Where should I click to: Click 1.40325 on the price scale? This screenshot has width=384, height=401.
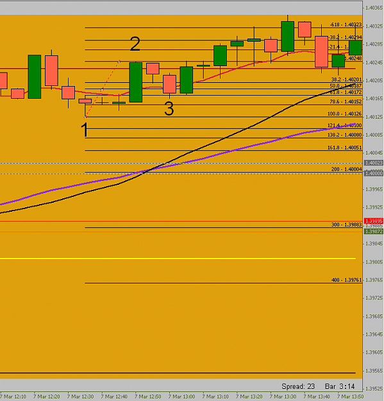(x=374, y=26)
